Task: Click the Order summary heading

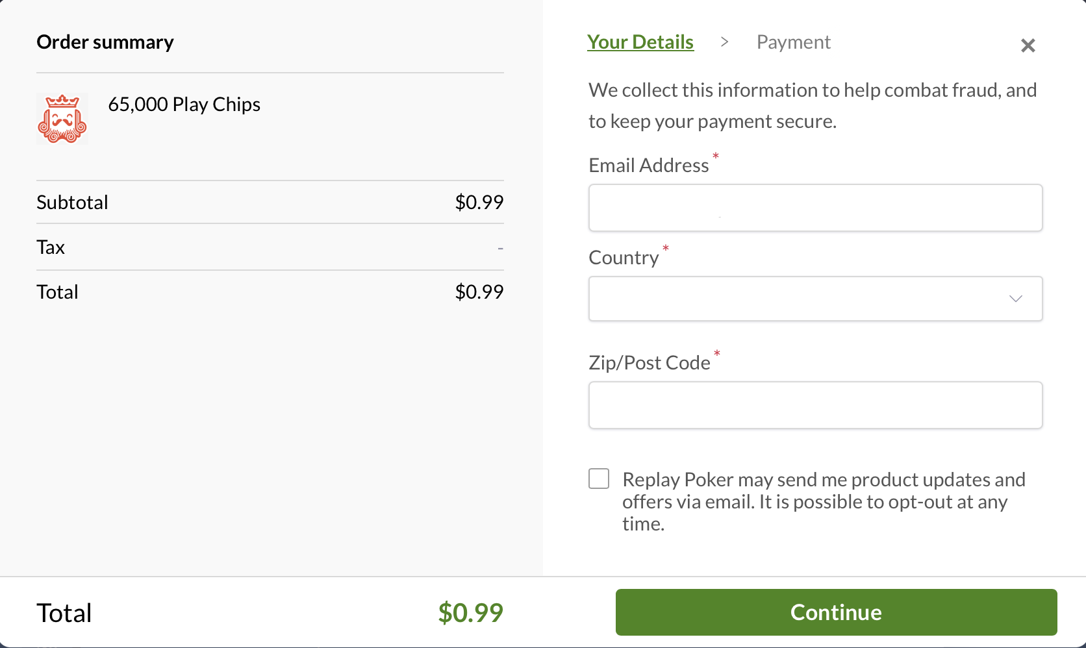Action: click(x=105, y=42)
